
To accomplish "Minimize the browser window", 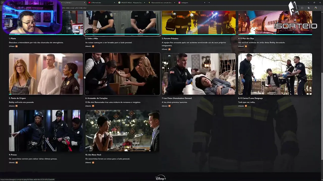I will tap(308, 3).
